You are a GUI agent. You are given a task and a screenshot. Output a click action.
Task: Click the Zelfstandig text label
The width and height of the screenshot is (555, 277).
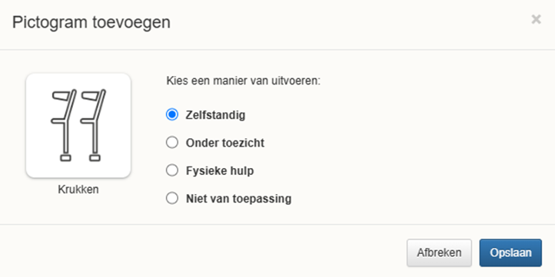[x=215, y=115]
